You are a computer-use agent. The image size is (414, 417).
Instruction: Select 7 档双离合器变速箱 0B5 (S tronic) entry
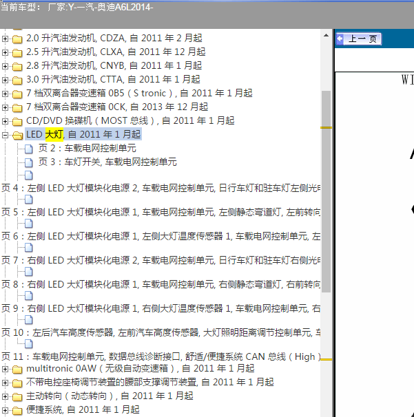tap(139, 94)
